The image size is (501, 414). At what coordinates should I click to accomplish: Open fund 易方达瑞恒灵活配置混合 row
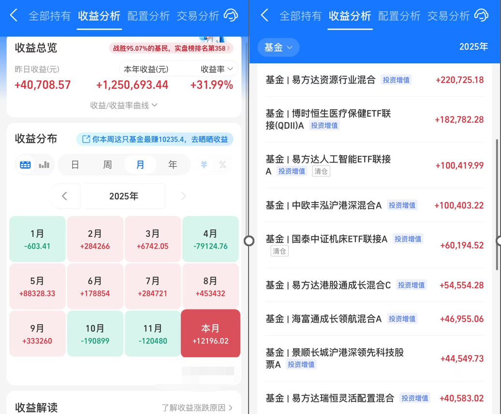coord(375,398)
